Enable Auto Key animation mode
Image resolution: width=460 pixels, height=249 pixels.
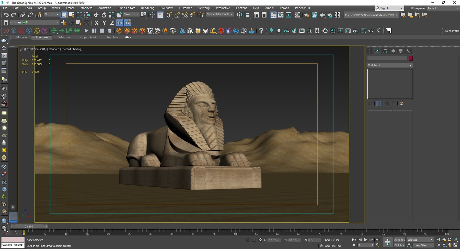(x=399, y=240)
